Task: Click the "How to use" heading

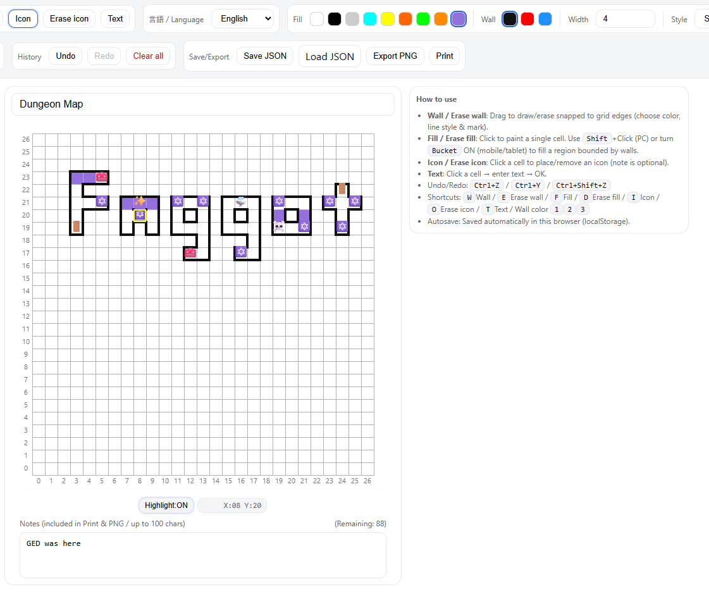Action: pyautogui.click(x=436, y=99)
